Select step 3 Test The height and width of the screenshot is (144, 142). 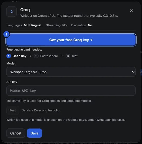click(x=72, y=56)
